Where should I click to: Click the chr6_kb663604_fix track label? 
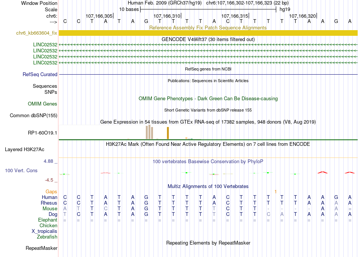pos(37,33)
